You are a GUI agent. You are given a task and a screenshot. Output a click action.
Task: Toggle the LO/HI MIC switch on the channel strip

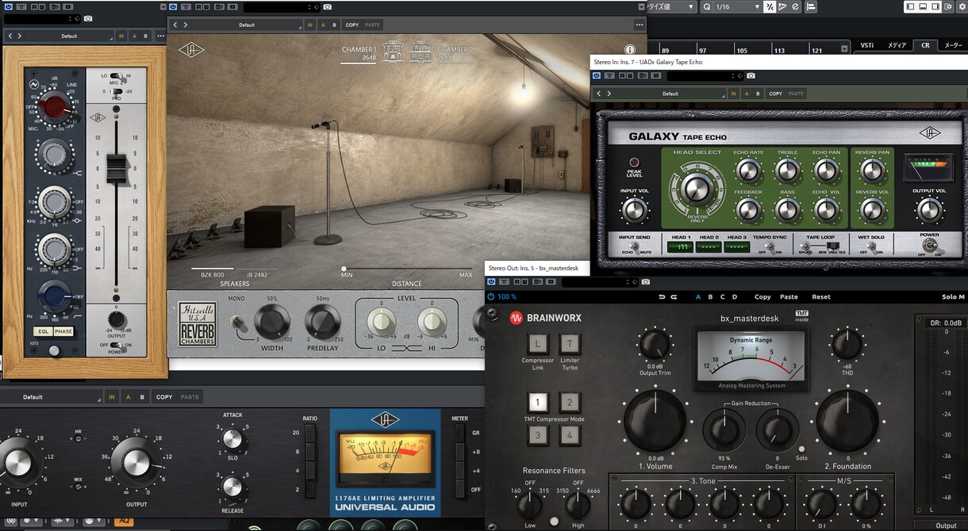click(x=117, y=75)
